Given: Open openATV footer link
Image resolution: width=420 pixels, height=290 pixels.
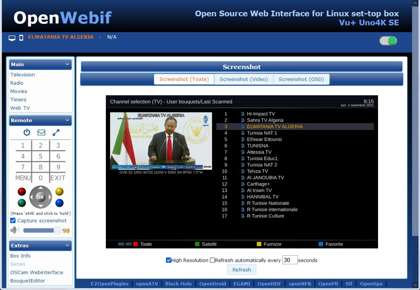Looking at the screenshot, I should 147,284.
